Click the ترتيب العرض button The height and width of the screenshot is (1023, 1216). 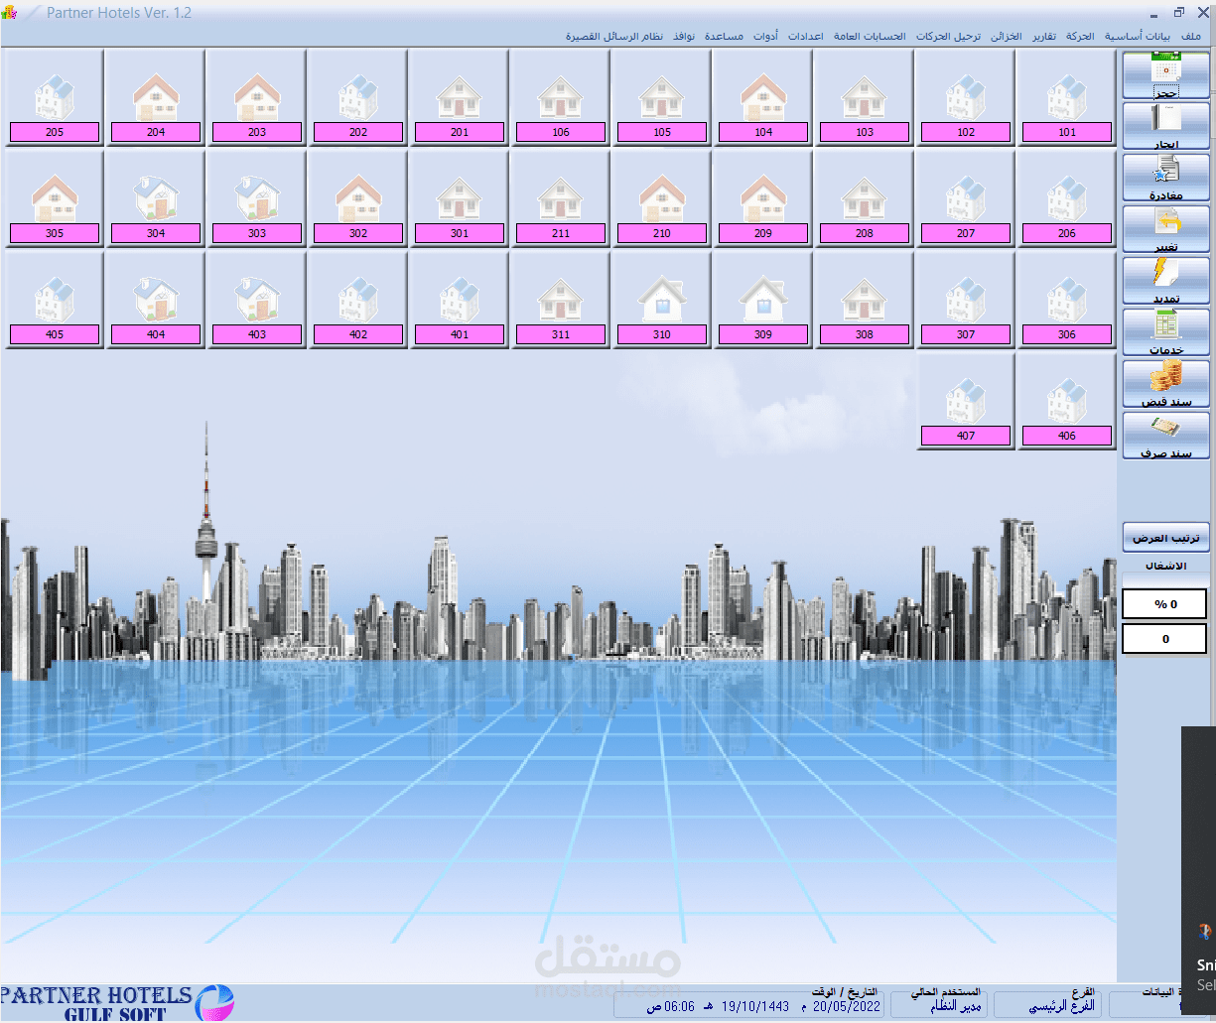[x=1165, y=538]
